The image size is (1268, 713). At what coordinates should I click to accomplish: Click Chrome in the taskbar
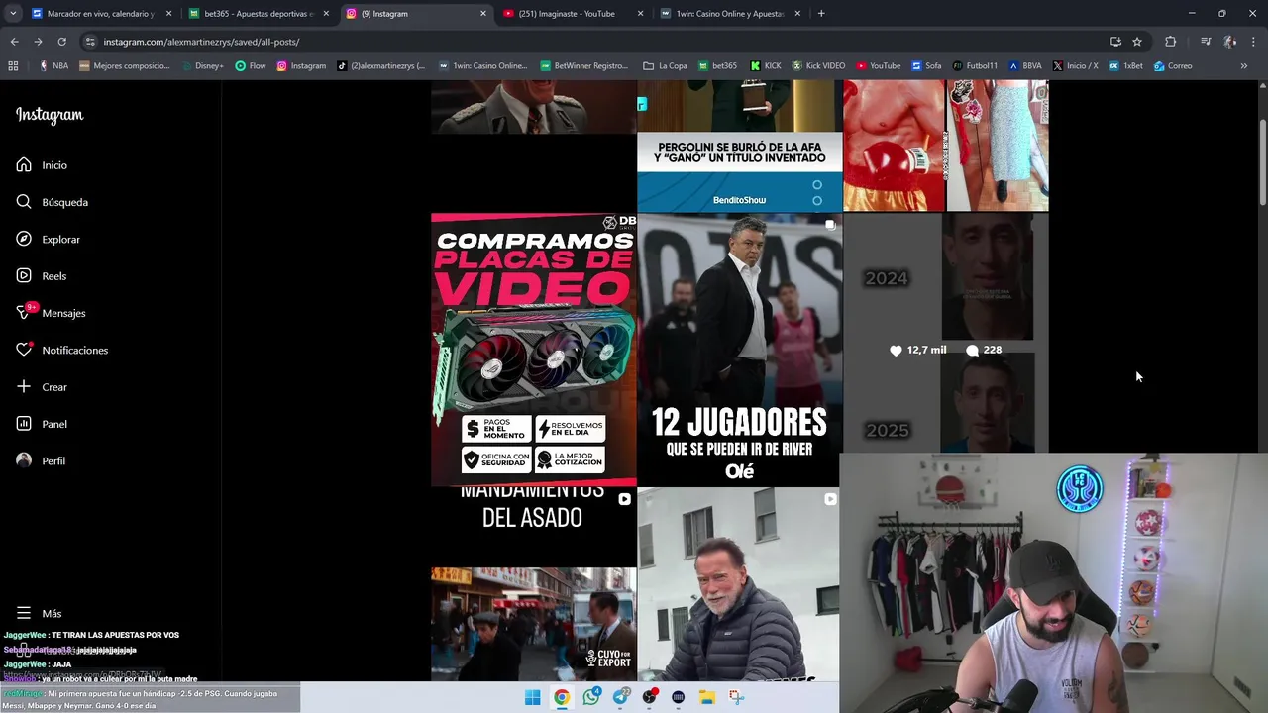[562, 697]
